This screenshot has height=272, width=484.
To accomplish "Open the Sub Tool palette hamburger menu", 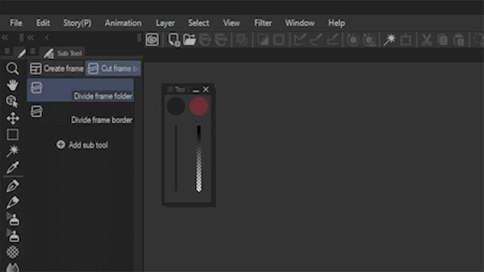I will [32, 52].
